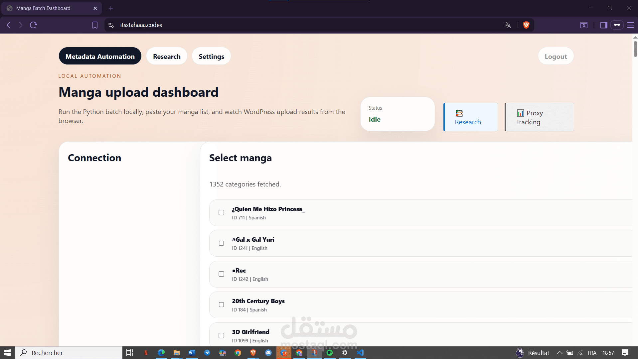Tick the 20th Century Boys checkbox
This screenshot has width=638, height=359.
tap(221, 305)
